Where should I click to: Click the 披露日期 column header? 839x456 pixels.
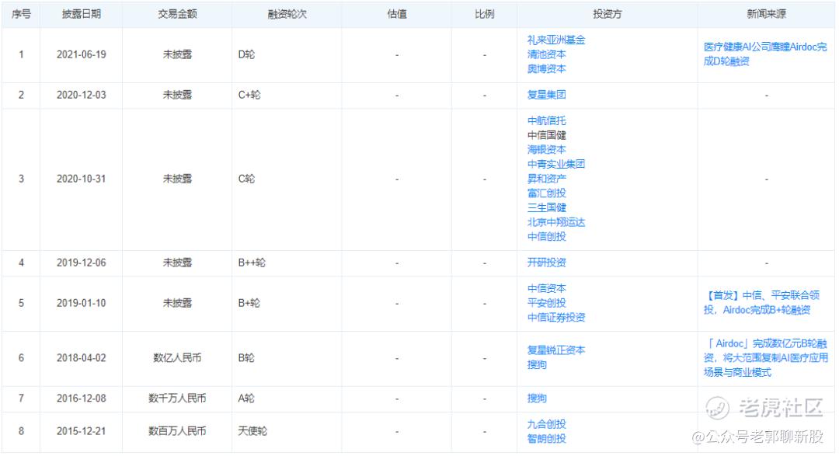click(82, 15)
